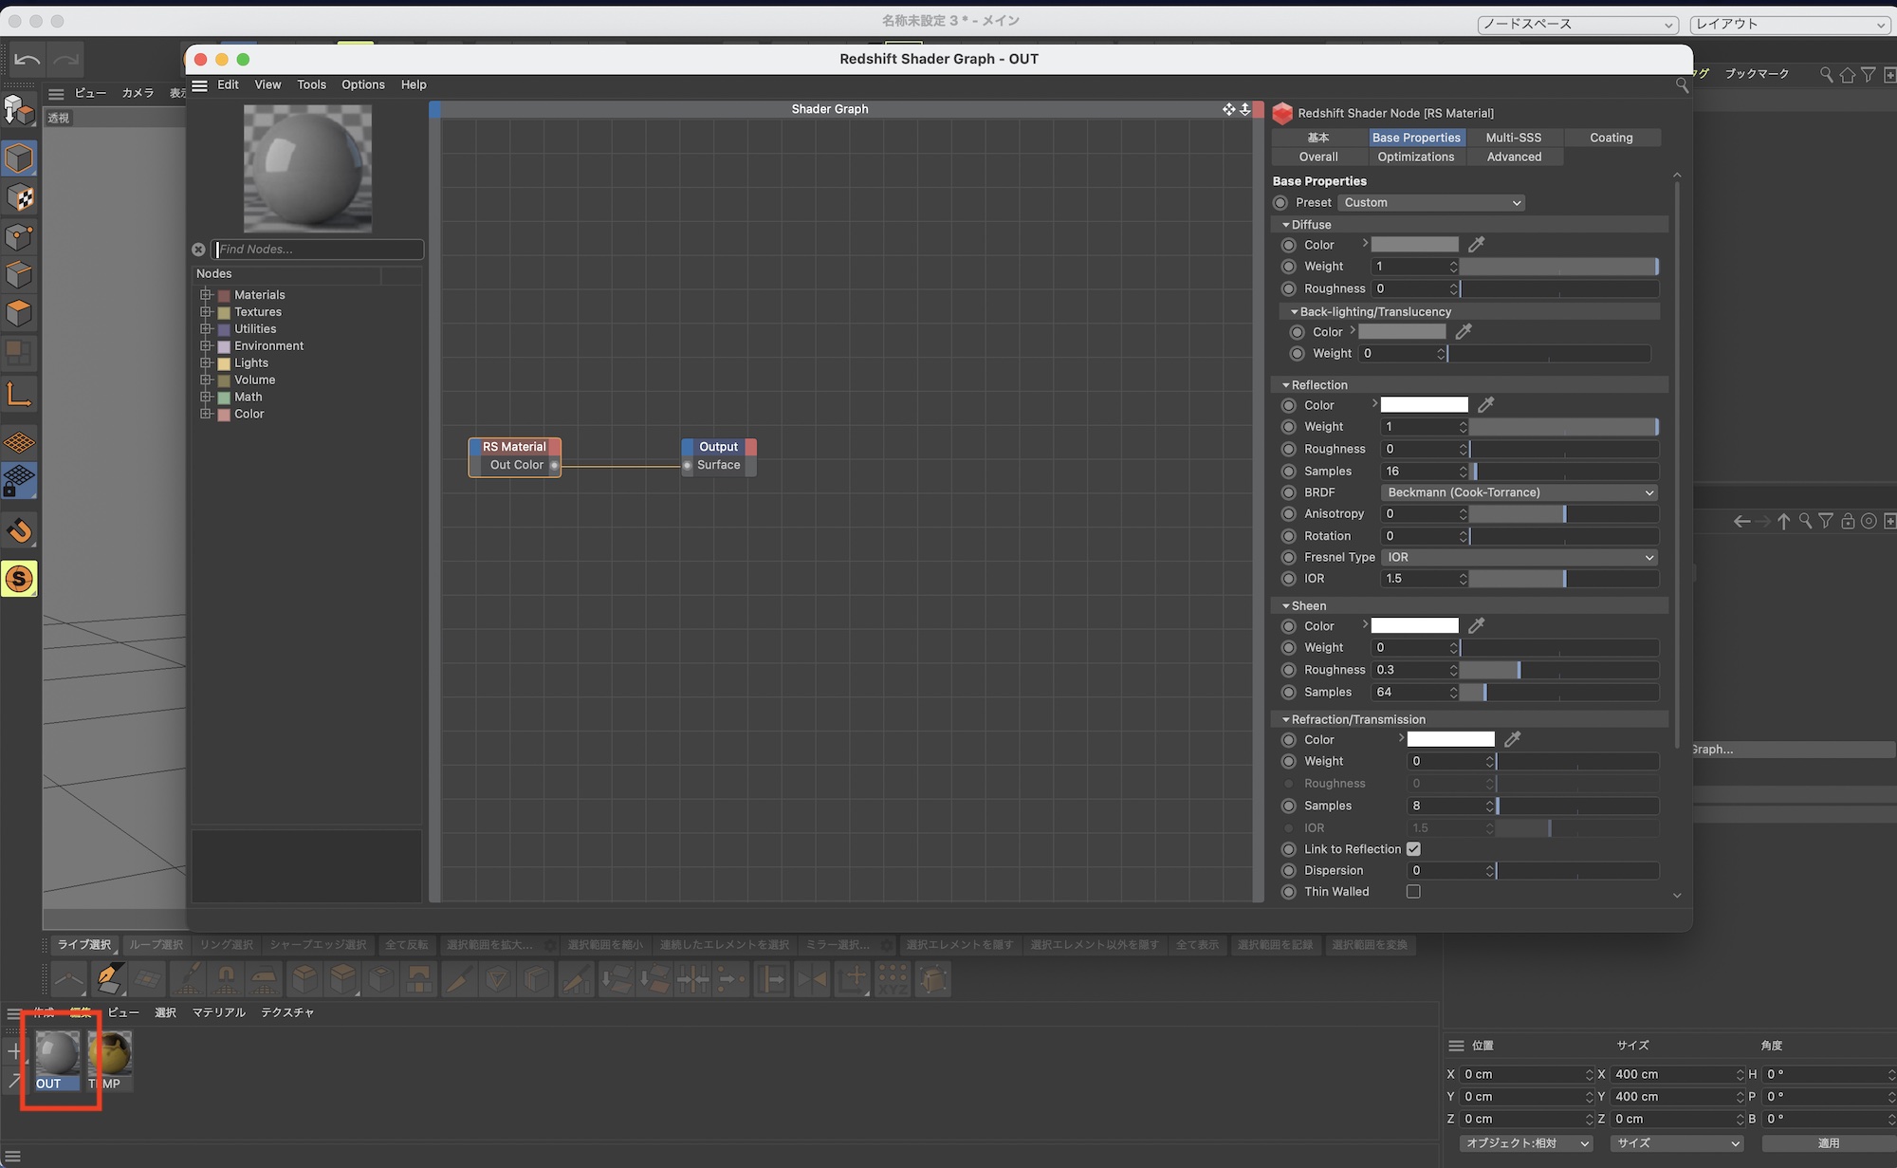Click the Find Nodes search field
1897x1168 pixels.
[318, 250]
